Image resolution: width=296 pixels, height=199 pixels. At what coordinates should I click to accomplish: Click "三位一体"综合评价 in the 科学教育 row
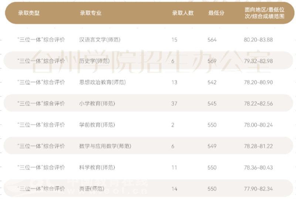[x=41, y=167]
